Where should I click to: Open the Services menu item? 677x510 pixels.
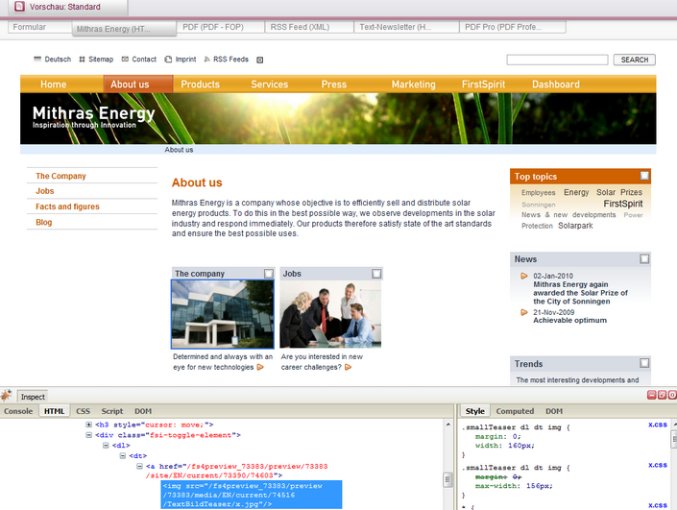pos(270,85)
